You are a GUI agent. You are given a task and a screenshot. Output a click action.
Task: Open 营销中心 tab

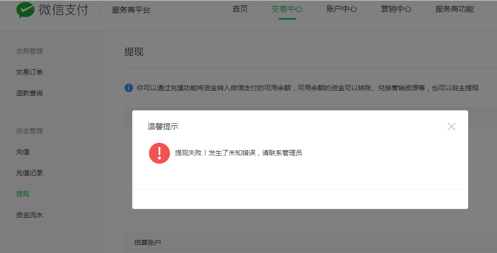396,9
